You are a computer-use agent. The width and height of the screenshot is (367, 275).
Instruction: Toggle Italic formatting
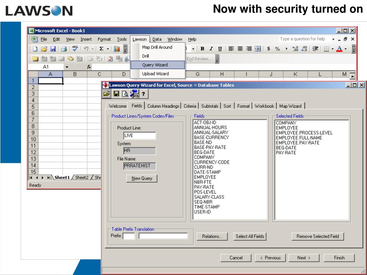(211, 49)
